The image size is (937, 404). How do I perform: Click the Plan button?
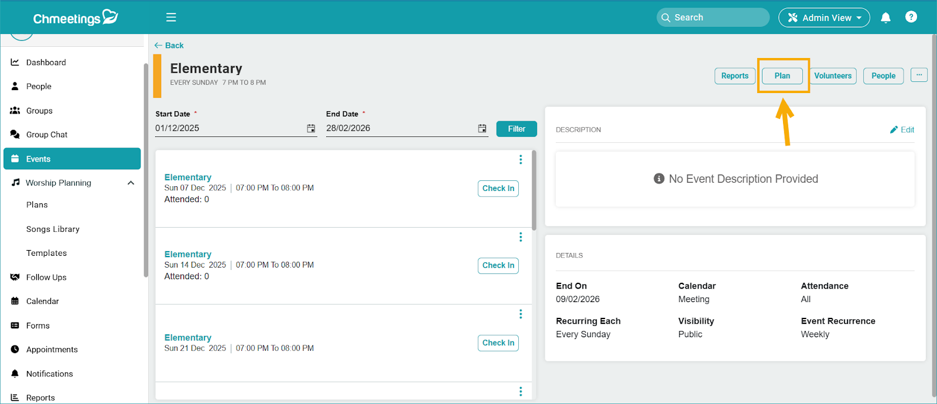pos(782,76)
